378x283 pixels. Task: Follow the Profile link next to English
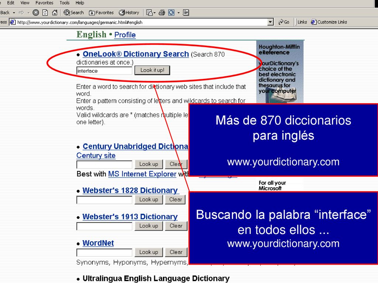pyautogui.click(x=125, y=35)
